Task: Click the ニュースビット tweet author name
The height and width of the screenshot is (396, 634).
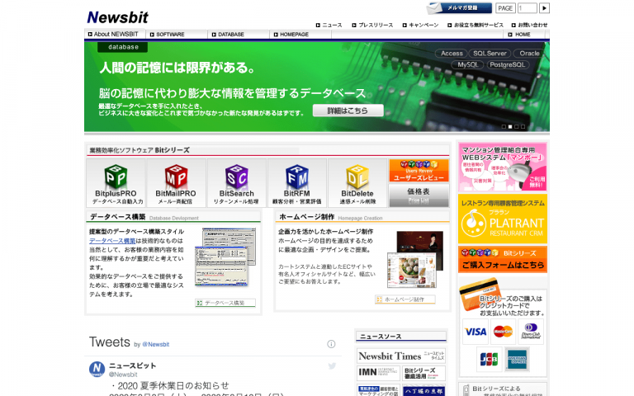Action: 133,366
